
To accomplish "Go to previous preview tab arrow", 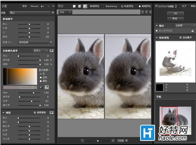I will pos(142,12).
